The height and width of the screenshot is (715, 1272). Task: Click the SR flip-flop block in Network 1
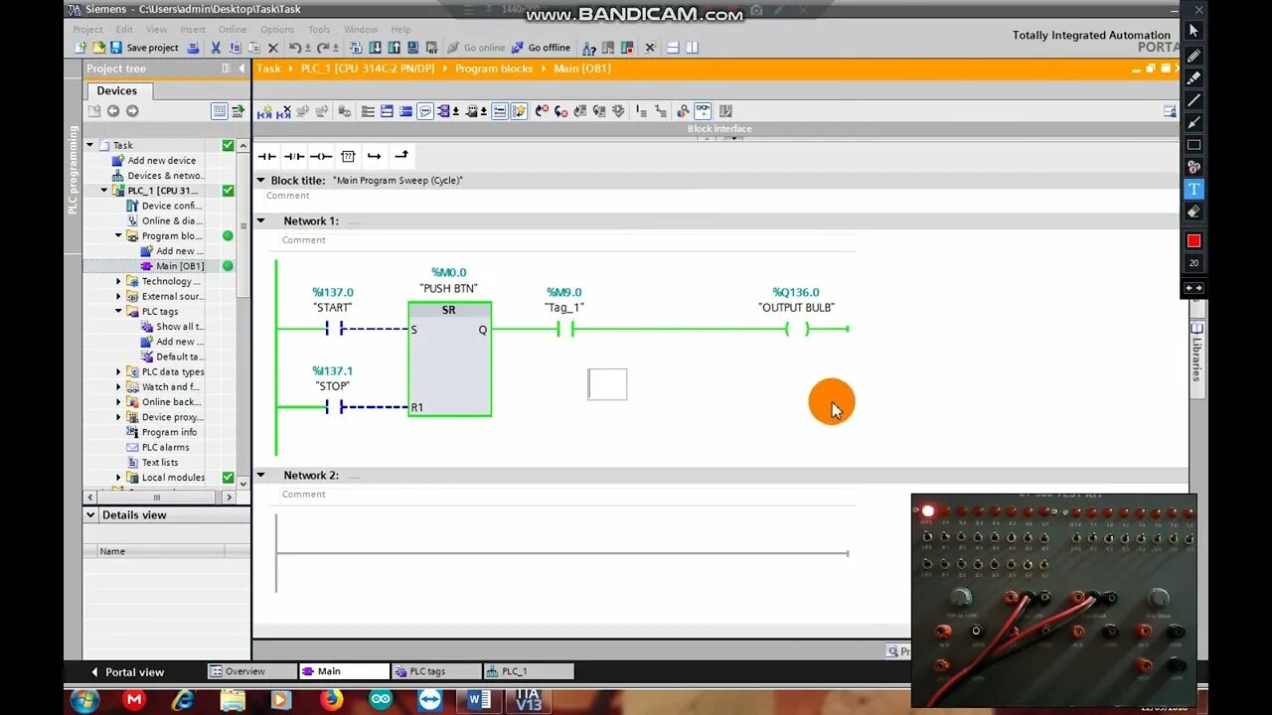tap(449, 359)
